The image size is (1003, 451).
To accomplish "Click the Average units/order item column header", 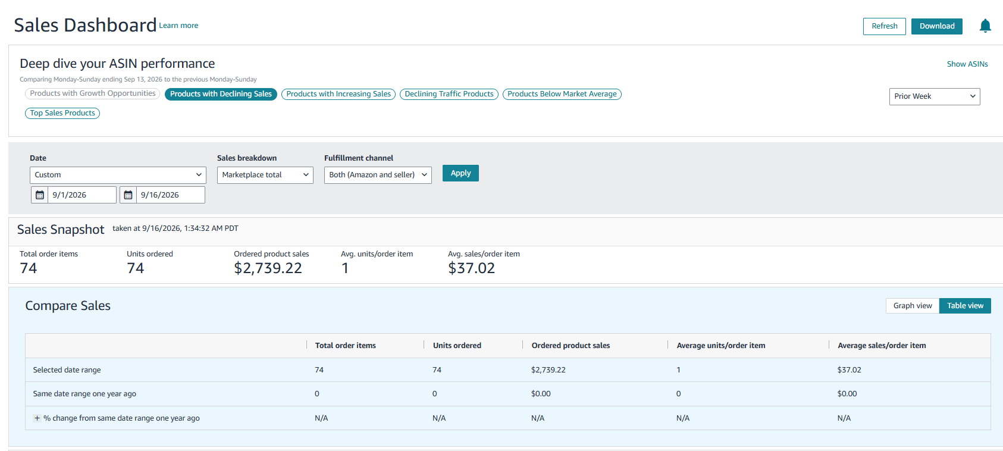I will pos(721,346).
